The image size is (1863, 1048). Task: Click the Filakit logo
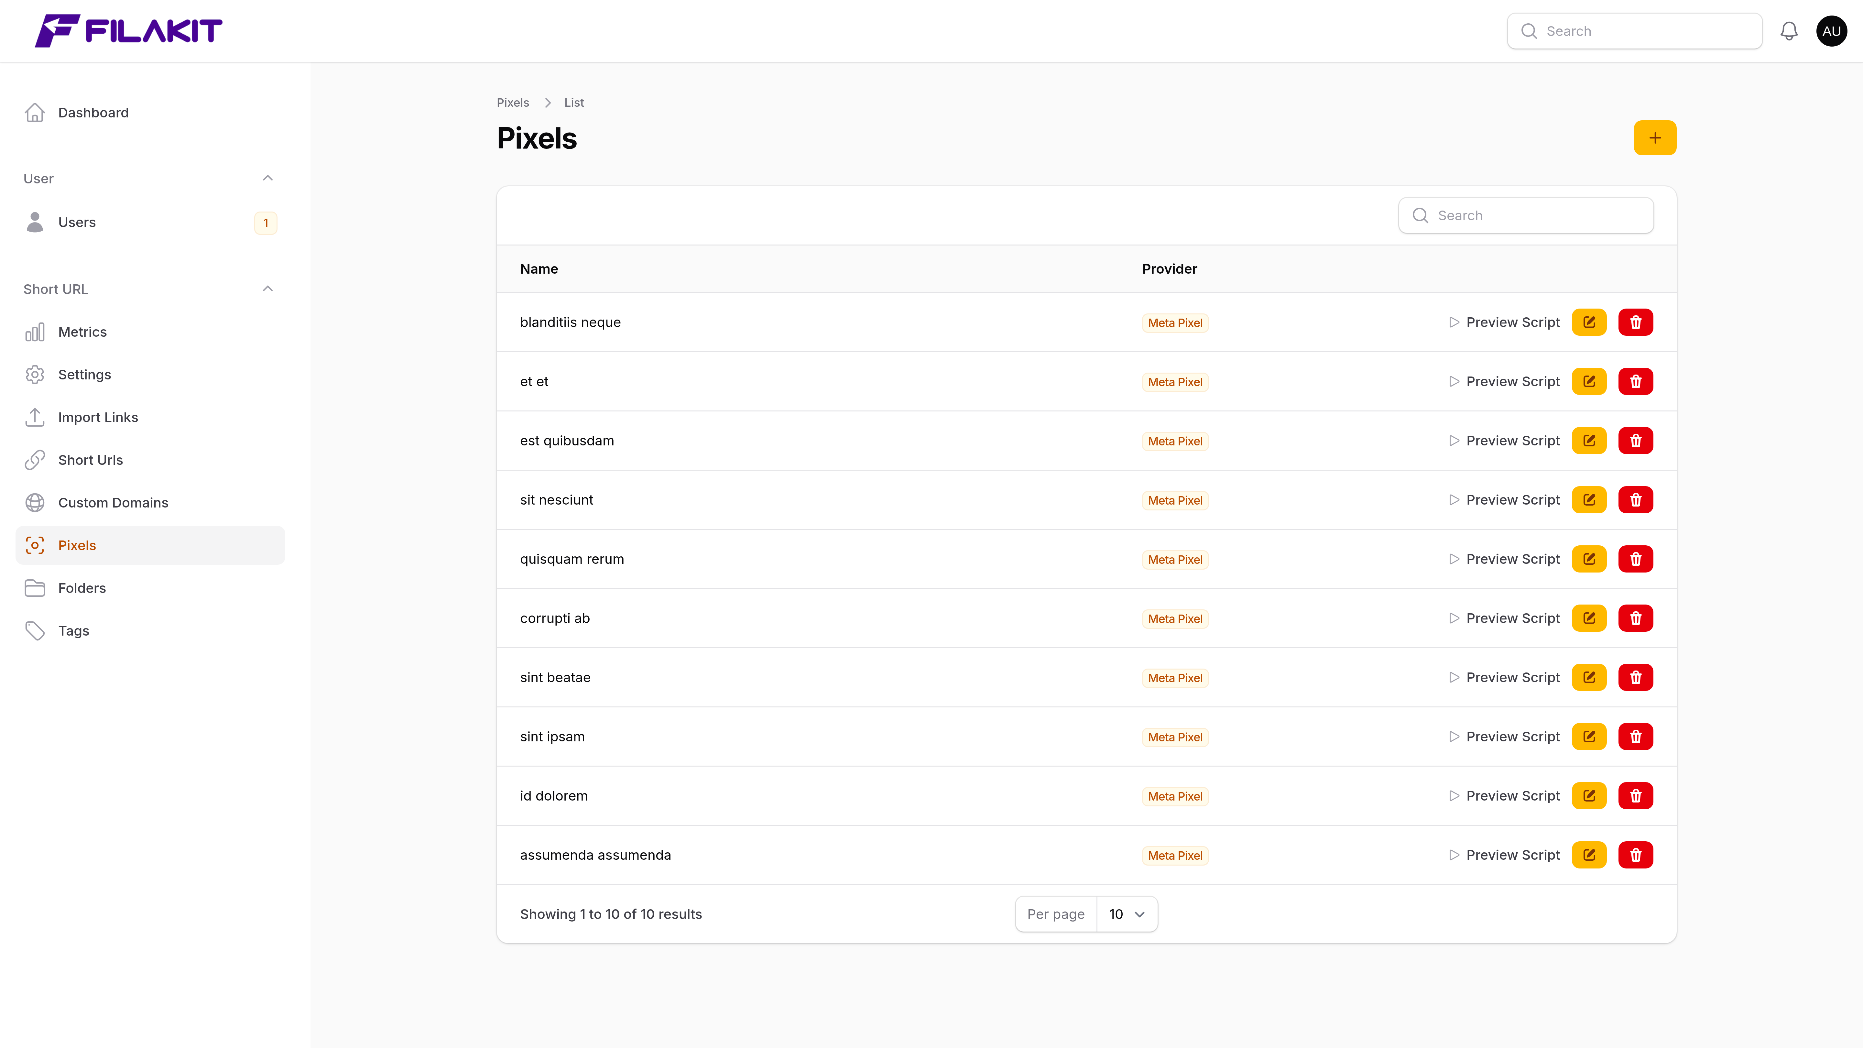(x=129, y=30)
